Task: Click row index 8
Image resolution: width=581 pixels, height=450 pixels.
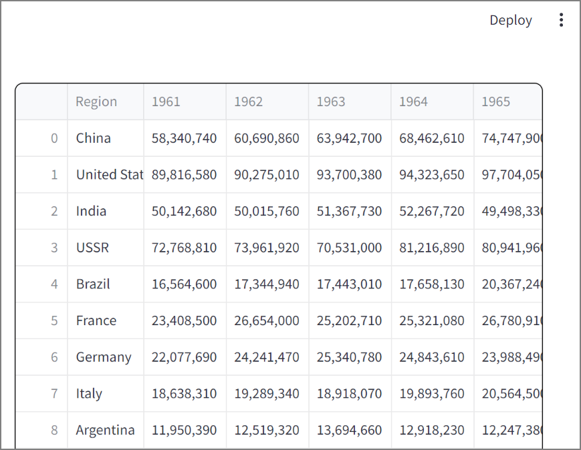Action: (x=41, y=430)
